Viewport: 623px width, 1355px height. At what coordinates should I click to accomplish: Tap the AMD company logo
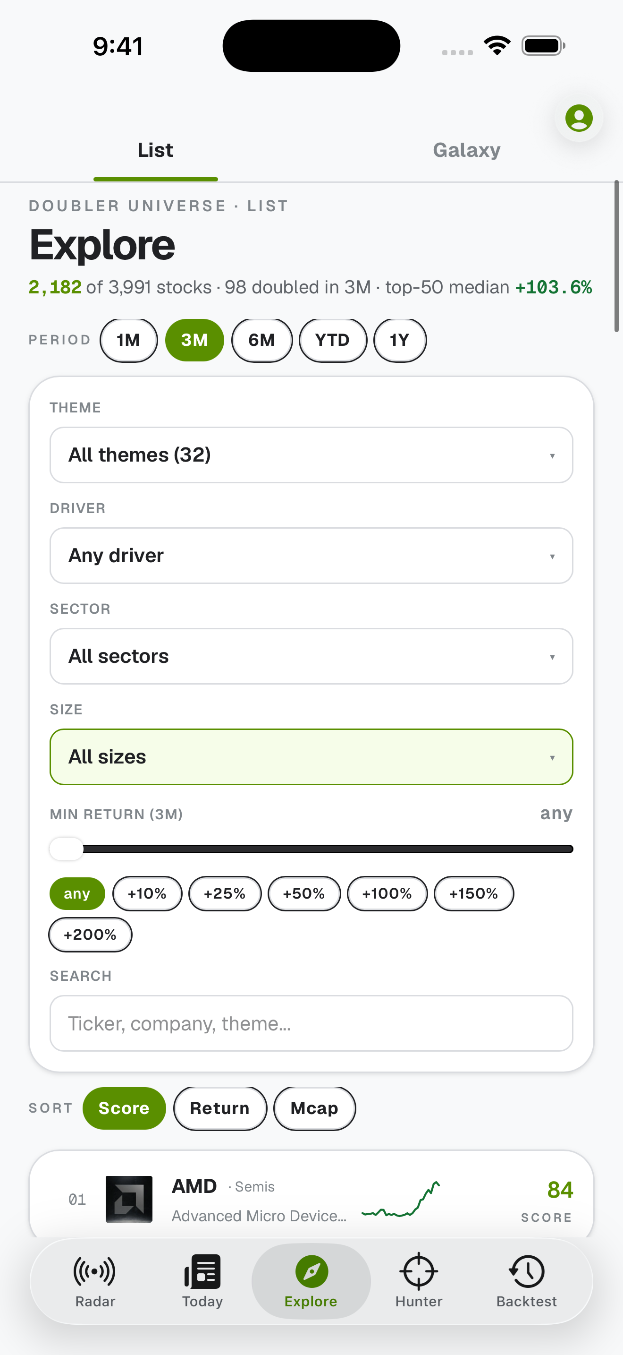(x=129, y=1199)
